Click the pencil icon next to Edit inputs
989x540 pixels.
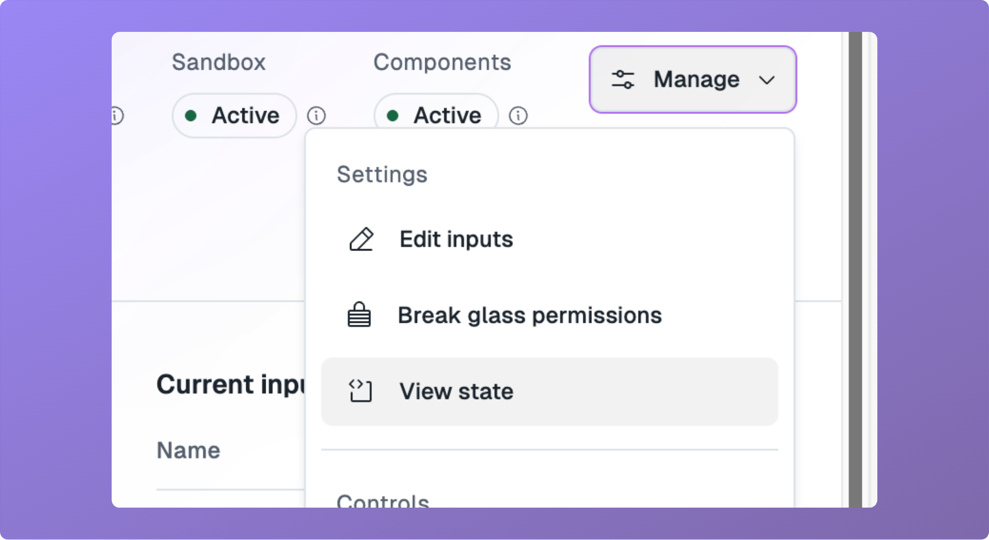coord(361,240)
